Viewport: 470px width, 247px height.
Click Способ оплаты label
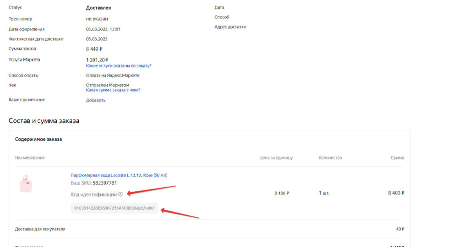click(x=23, y=76)
